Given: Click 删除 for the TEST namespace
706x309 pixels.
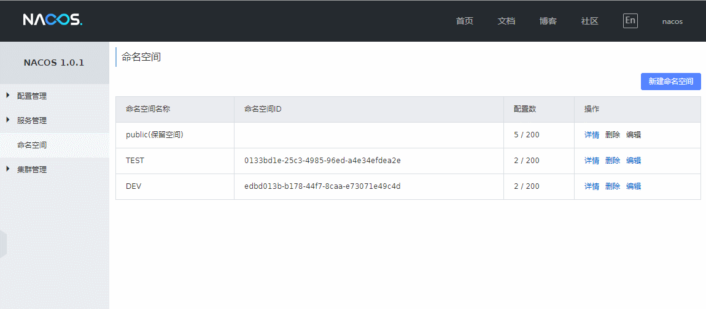Looking at the screenshot, I should (613, 161).
